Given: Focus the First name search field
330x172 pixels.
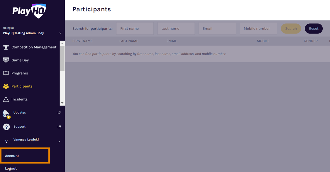Looking at the screenshot, I should tap(135, 29).
